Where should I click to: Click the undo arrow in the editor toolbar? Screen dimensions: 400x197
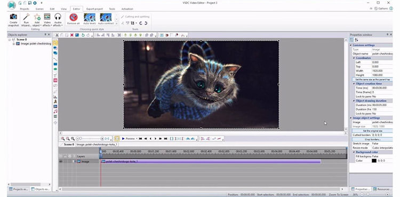click(x=83, y=35)
